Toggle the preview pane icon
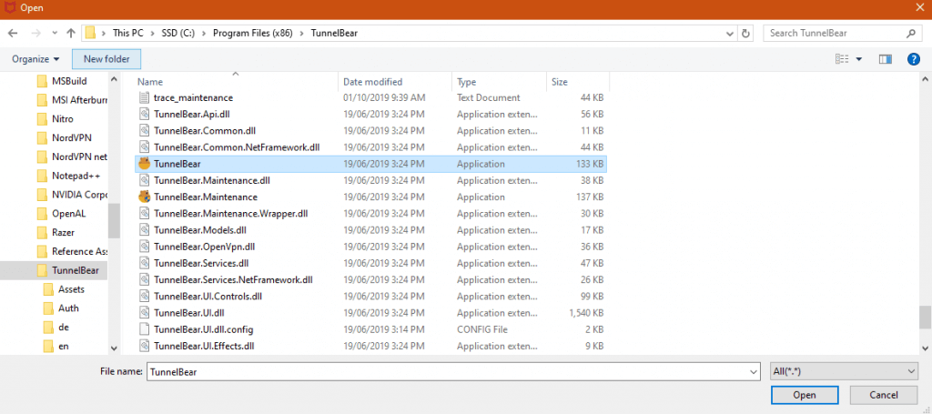Viewport: 932px width, 414px height. (886, 59)
